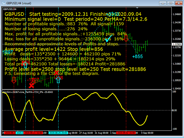Click the red 2020.08.21 16:00 date label

click(x=33, y=133)
